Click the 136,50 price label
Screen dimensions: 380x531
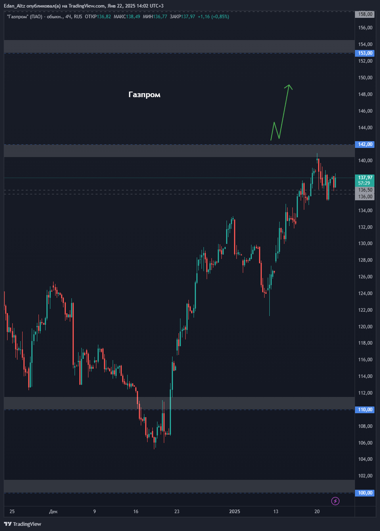click(x=365, y=190)
